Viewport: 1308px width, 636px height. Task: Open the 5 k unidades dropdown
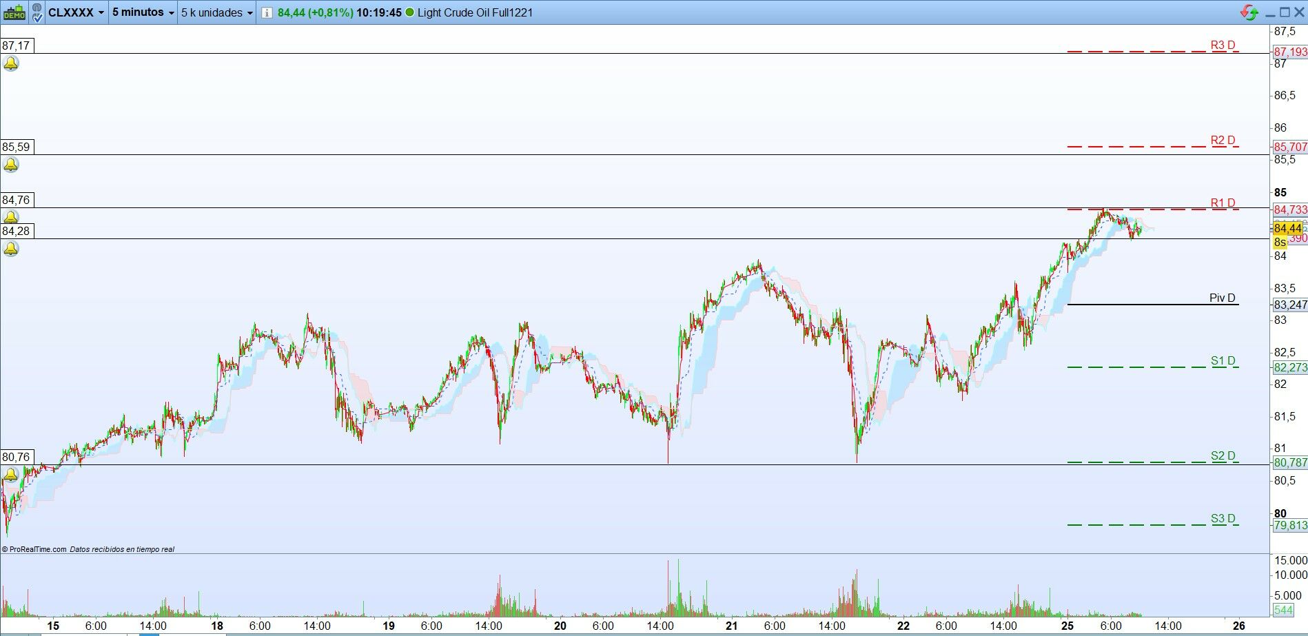217,12
